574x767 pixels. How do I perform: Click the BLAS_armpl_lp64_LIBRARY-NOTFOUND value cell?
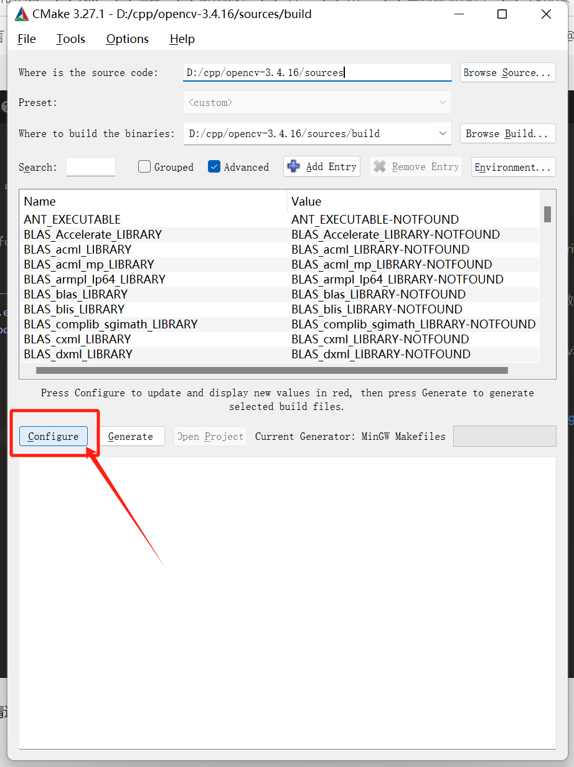click(x=397, y=279)
